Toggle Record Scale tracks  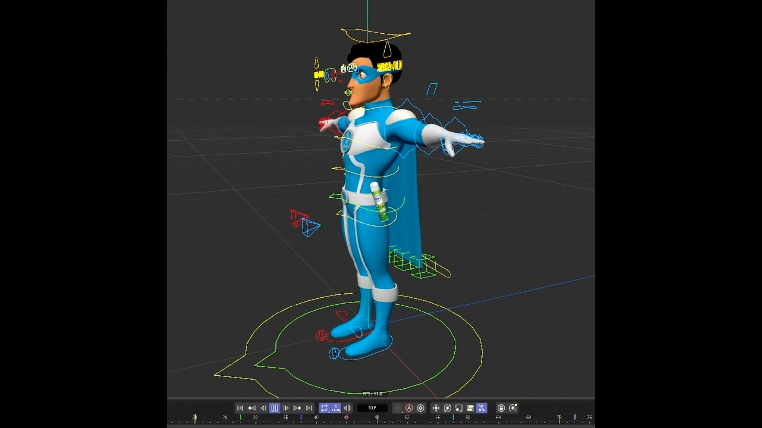[x=459, y=408]
